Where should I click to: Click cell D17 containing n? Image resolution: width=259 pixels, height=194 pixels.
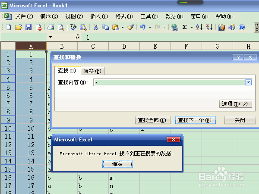point(124,186)
